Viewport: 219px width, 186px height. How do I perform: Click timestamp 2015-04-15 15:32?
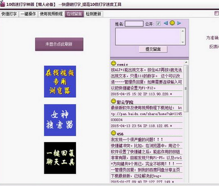pos(126,94)
